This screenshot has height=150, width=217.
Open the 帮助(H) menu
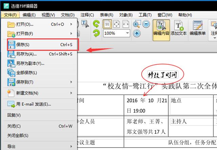click(185, 15)
